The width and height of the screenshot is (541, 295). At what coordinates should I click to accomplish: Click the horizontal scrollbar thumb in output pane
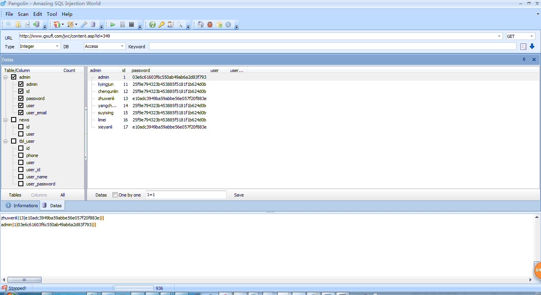tap(24, 280)
